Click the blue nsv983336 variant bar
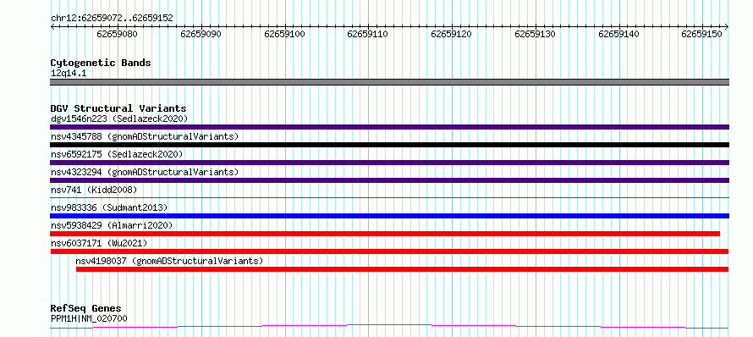 pos(389,216)
